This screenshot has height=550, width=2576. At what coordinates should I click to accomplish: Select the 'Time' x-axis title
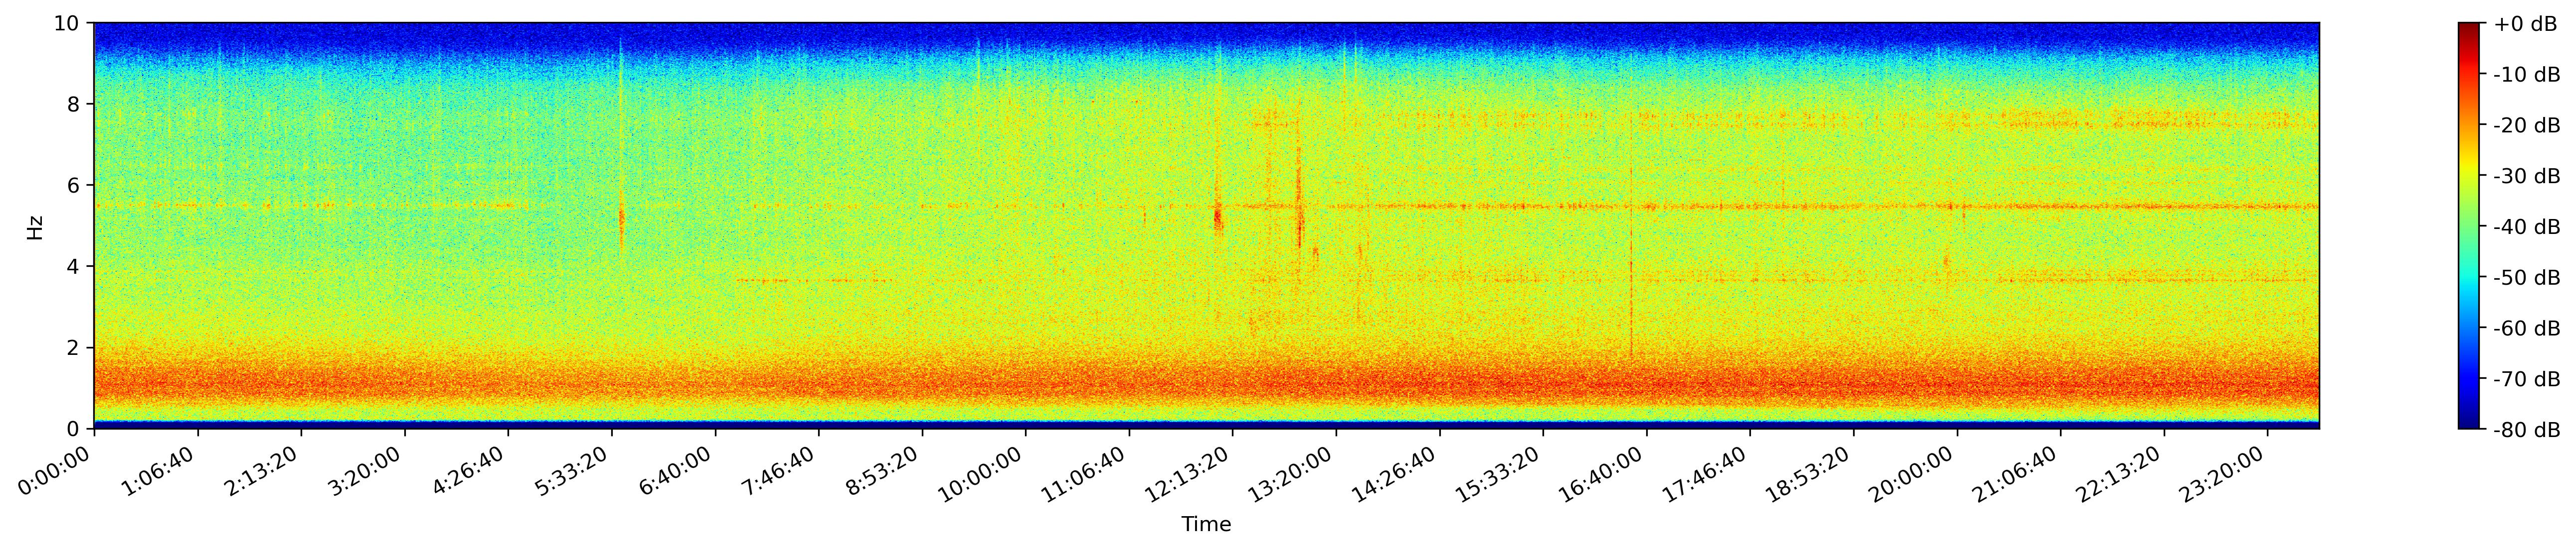pos(1206,525)
